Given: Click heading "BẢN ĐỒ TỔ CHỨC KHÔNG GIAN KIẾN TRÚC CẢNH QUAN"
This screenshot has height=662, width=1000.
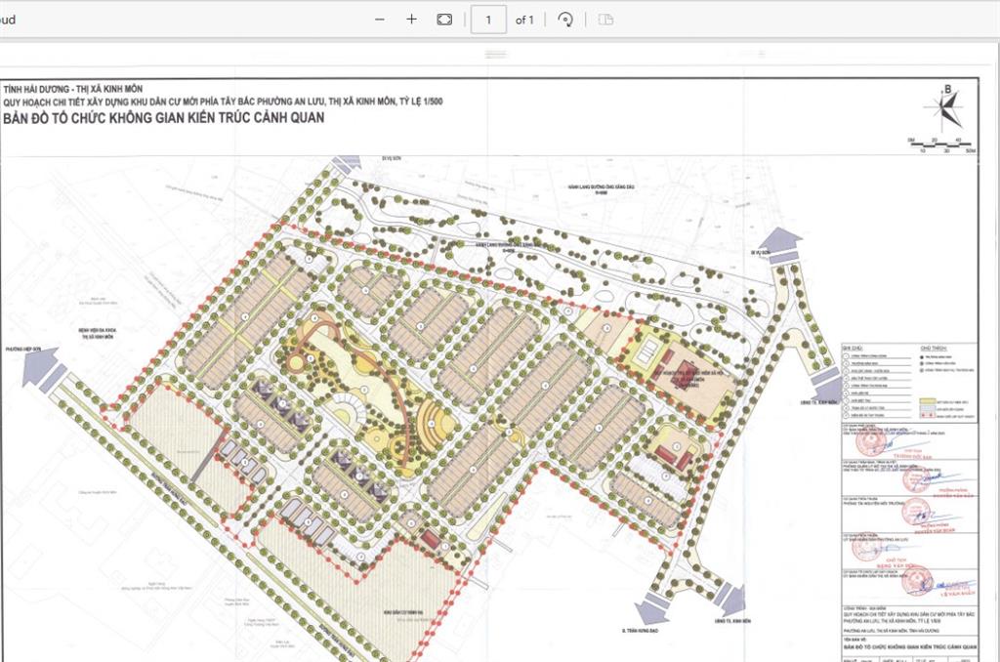Looking at the screenshot, I should [163, 118].
